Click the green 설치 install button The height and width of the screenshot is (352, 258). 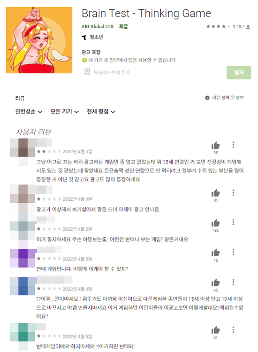tap(239, 72)
